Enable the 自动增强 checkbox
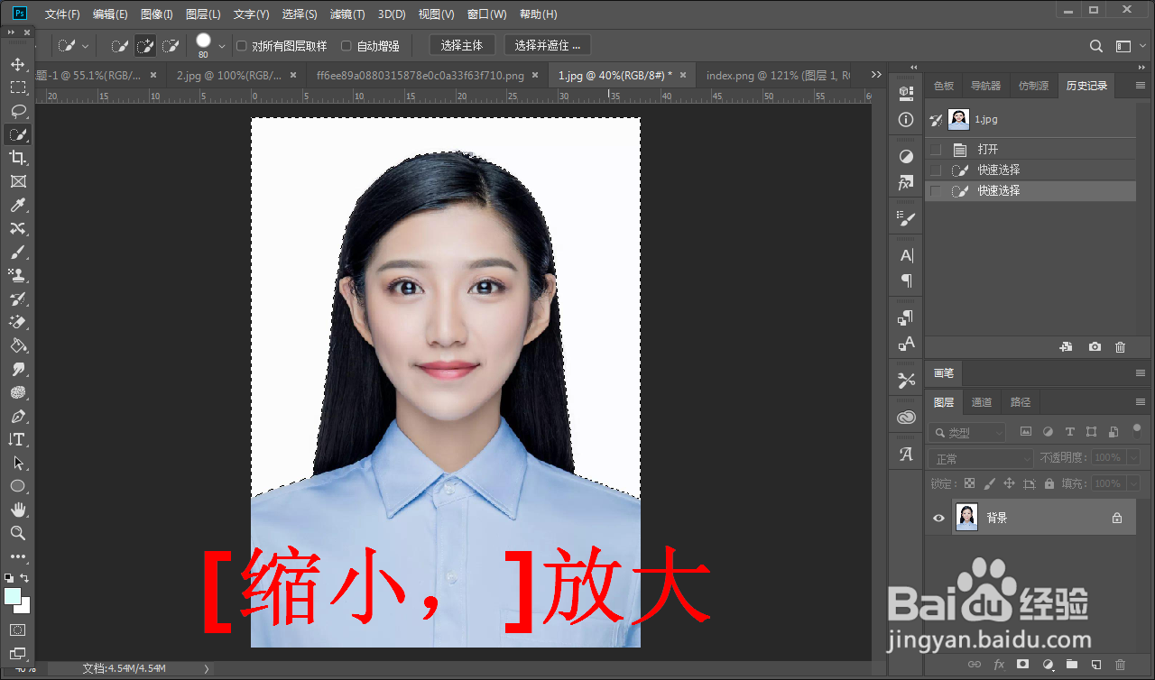Viewport: 1155px width, 680px height. [347, 45]
